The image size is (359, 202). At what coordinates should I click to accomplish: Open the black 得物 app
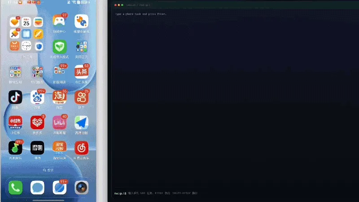point(37,148)
